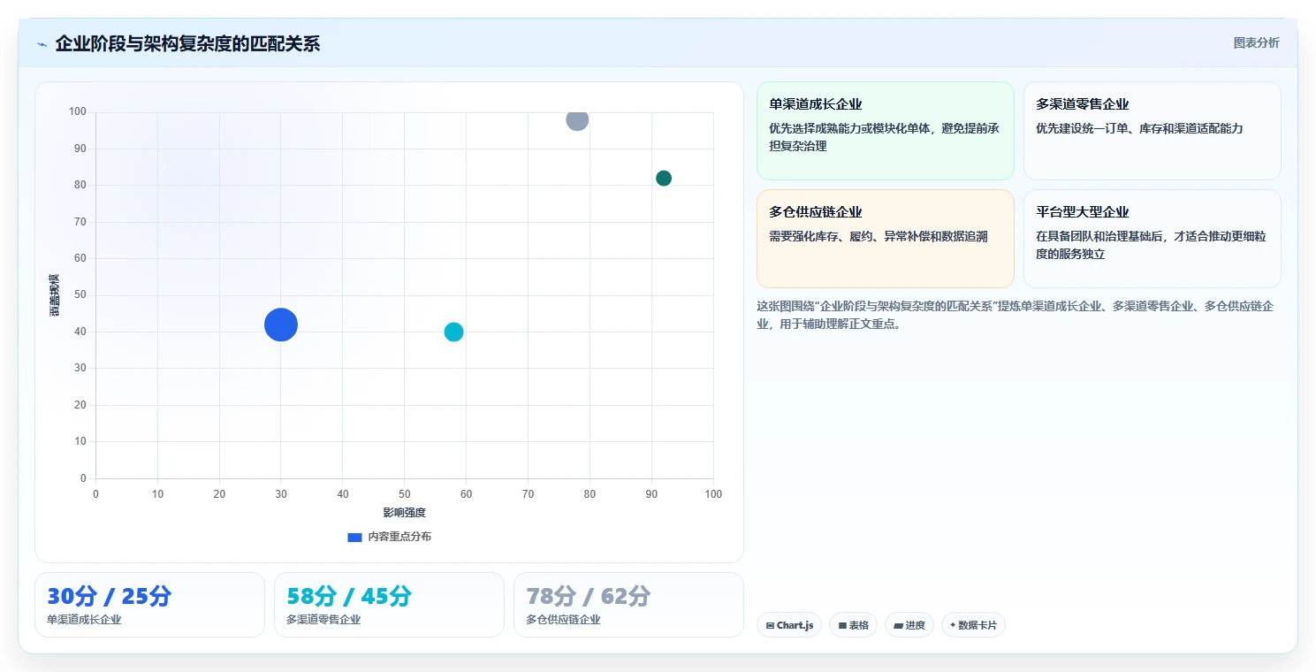Select the dark teal bubble in chart

(664, 178)
